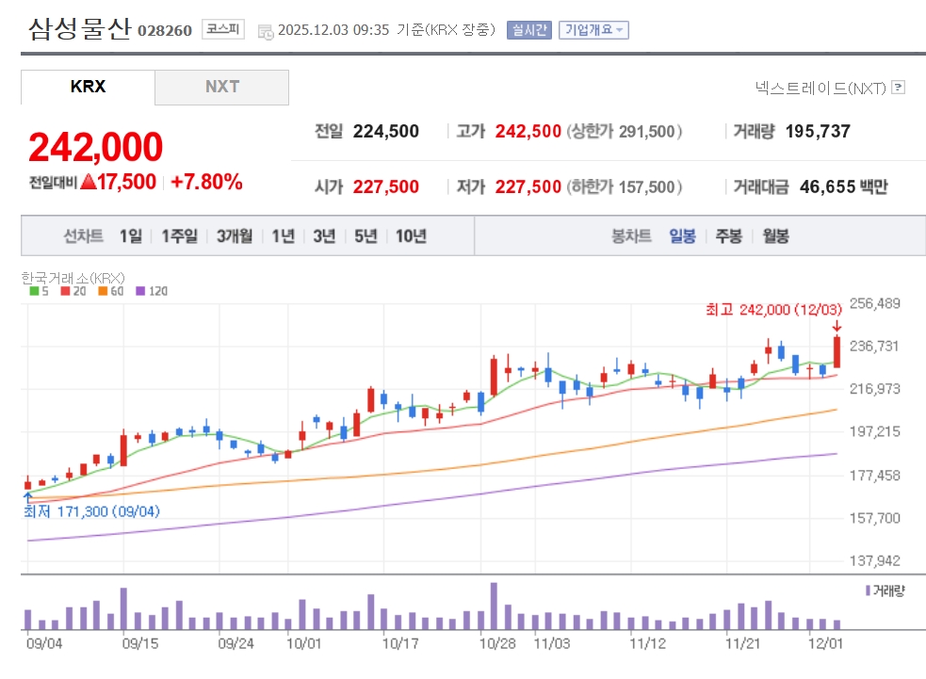The height and width of the screenshot is (679, 926).
Task: Show the 10년 line chart
Action: pyautogui.click(x=411, y=235)
